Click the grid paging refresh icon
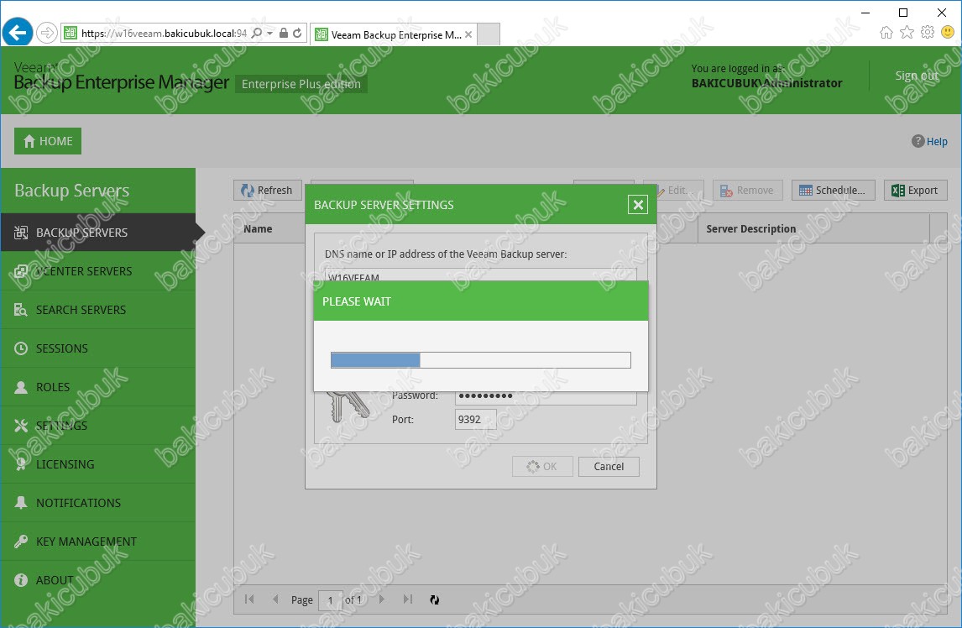This screenshot has height=628, width=962. point(434,599)
